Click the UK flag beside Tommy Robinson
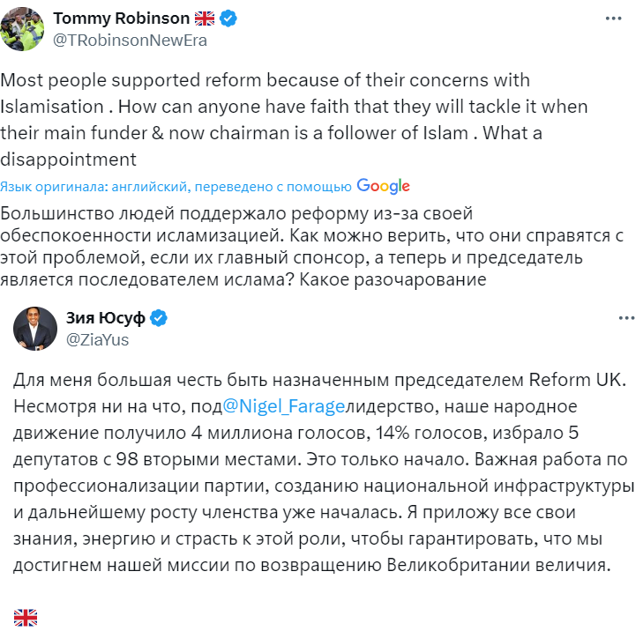This screenshot has height=631, width=643. (x=205, y=19)
